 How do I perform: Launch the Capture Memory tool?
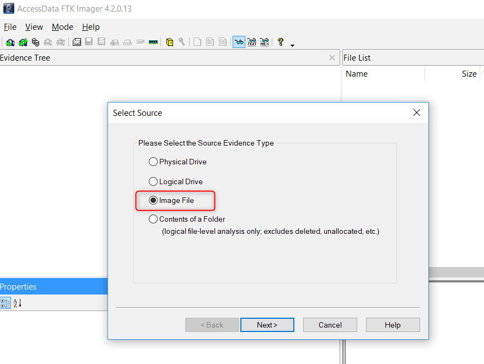coord(153,42)
